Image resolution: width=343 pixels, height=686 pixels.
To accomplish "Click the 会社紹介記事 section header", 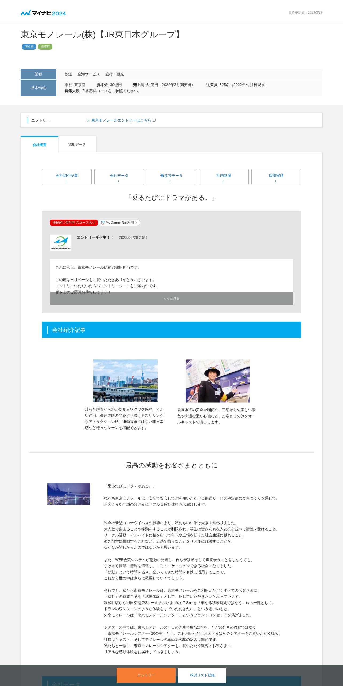I will tap(171, 330).
